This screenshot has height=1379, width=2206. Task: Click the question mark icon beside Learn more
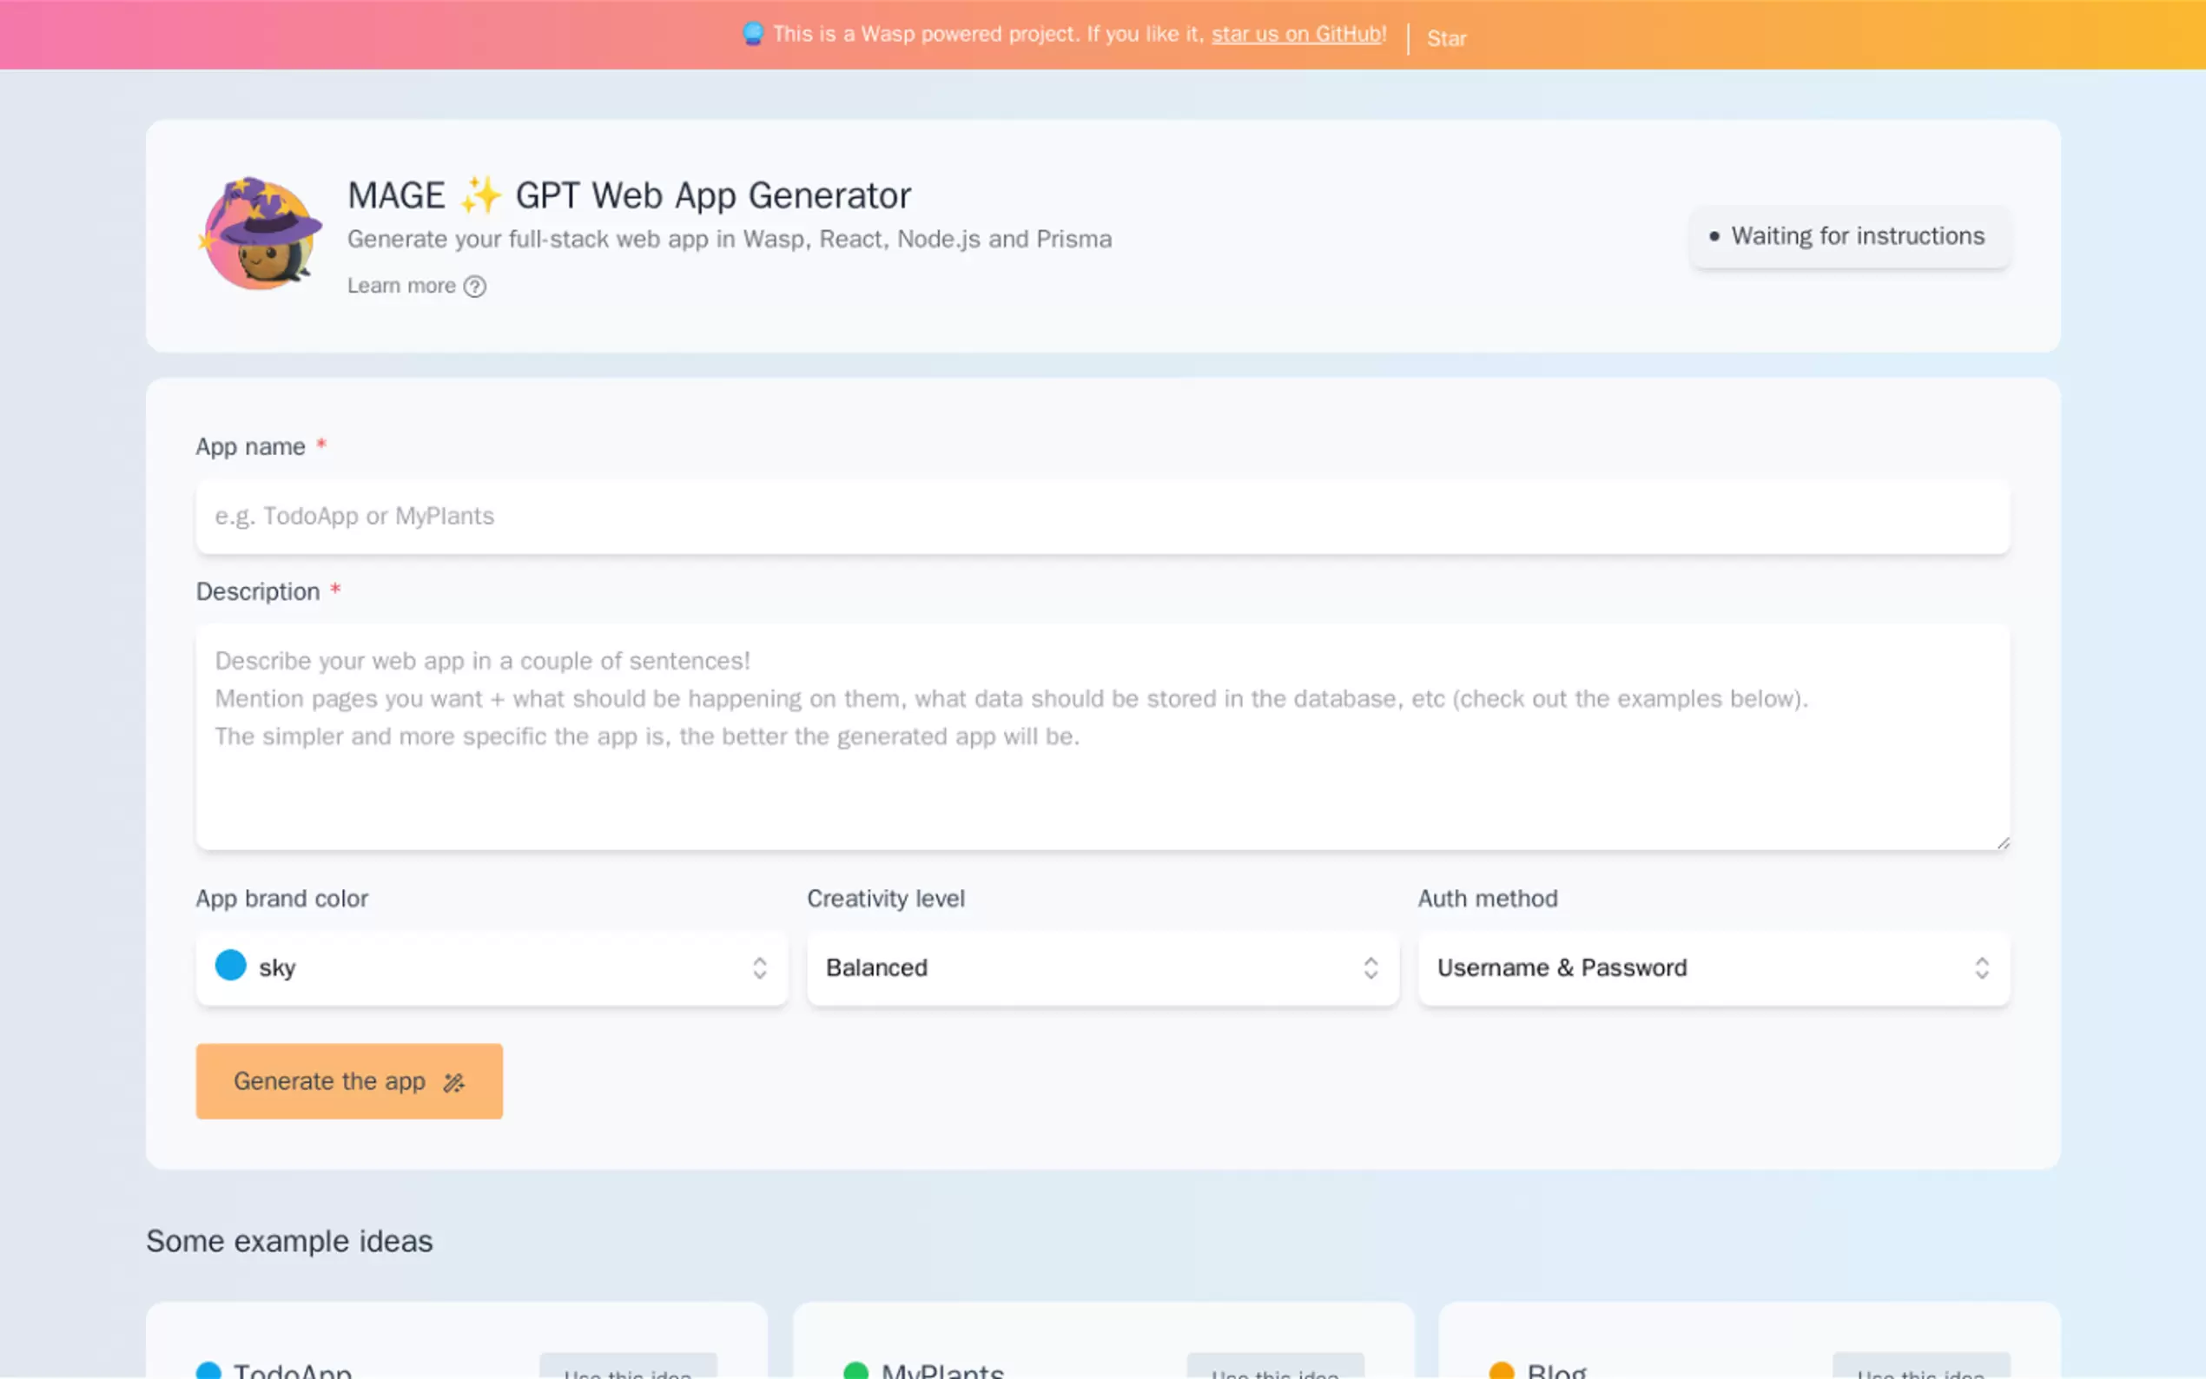pyautogui.click(x=475, y=287)
